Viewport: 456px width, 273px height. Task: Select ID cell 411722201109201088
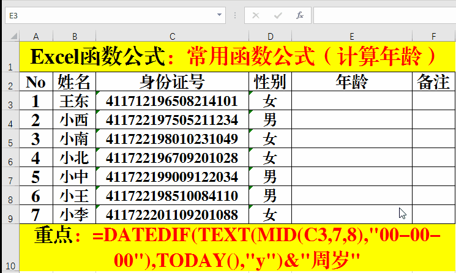173,214
